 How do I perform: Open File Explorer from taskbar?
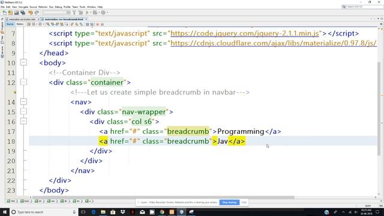(103, 212)
